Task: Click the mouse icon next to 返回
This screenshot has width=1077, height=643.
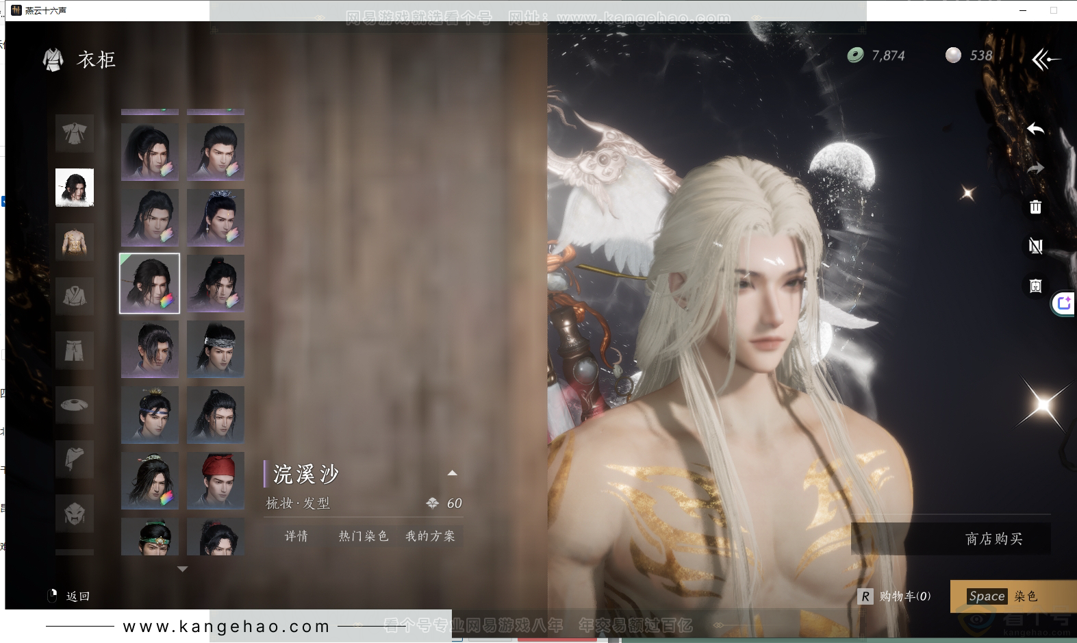Action: click(52, 596)
